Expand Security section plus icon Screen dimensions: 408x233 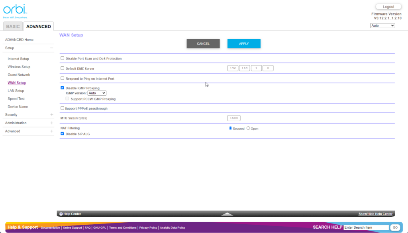click(51, 115)
